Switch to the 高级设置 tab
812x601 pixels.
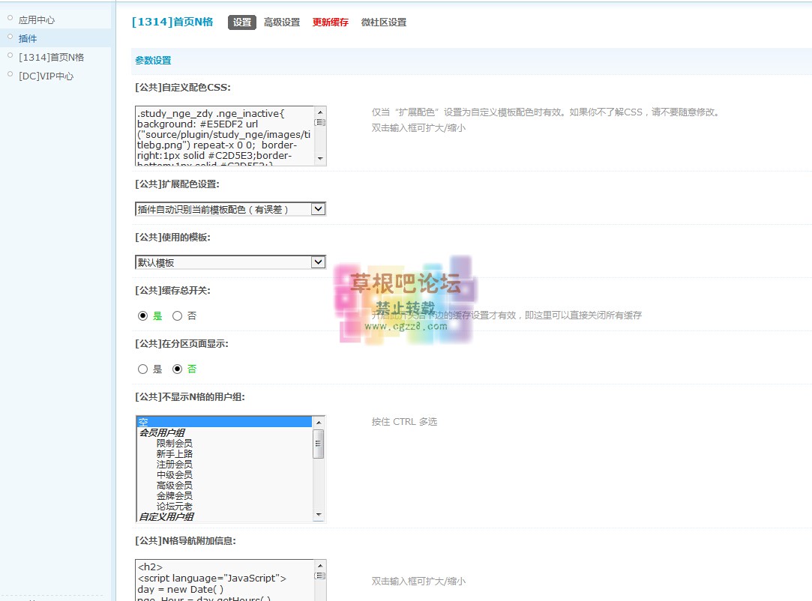click(x=282, y=22)
